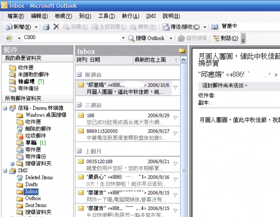This screenshot has height=217, width=280.
Task: Click the print icon in toolbar
Action: tap(46, 27)
